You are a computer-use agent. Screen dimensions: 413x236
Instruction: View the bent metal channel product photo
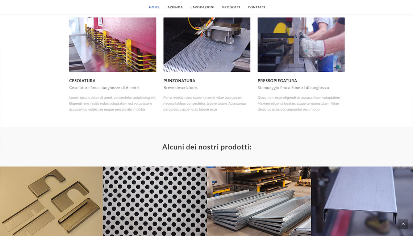(x=362, y=201)
